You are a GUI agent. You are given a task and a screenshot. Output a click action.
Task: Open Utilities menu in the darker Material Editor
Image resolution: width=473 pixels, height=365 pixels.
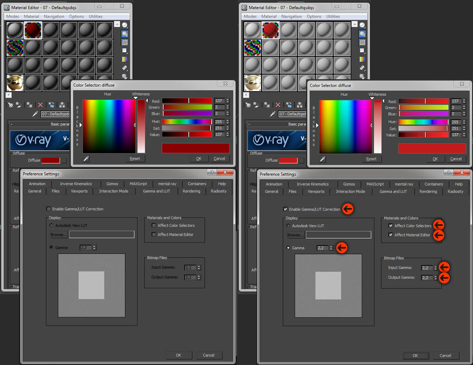click(x=96, y=17)
